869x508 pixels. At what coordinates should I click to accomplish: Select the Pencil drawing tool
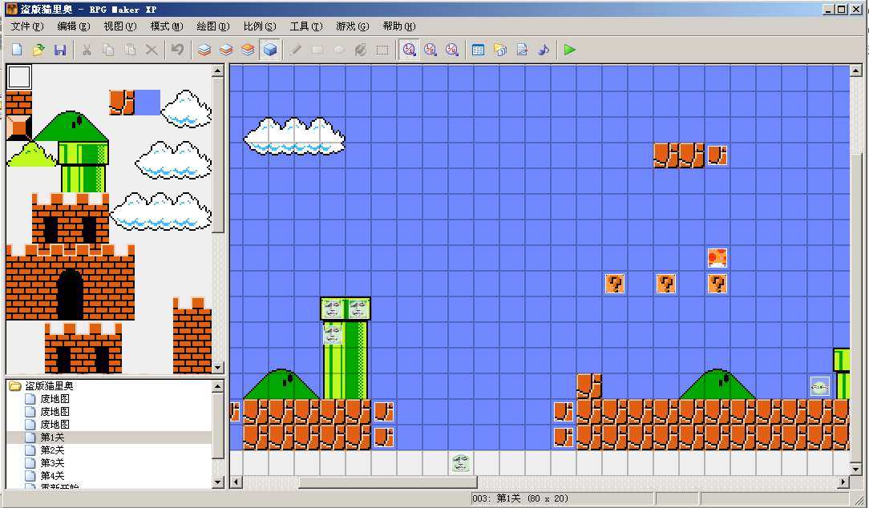click(296, 50)
